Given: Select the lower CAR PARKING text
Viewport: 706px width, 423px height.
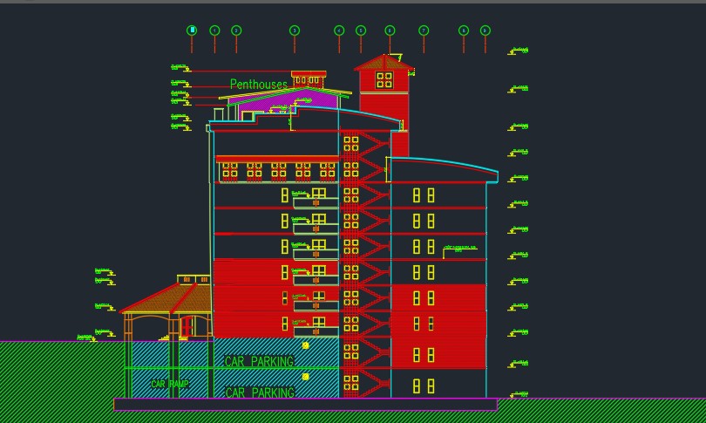Looking at the screenshot, I should (x=259, y=393).
